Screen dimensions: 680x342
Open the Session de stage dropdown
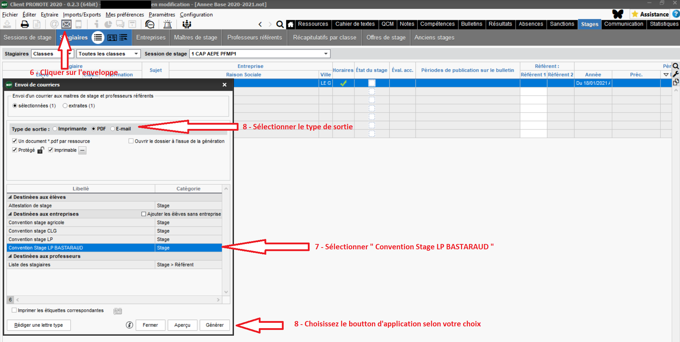326,54
